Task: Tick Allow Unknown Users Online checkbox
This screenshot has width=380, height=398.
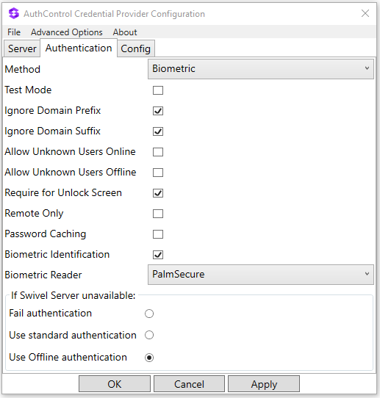Action: [x=158, y=152]
